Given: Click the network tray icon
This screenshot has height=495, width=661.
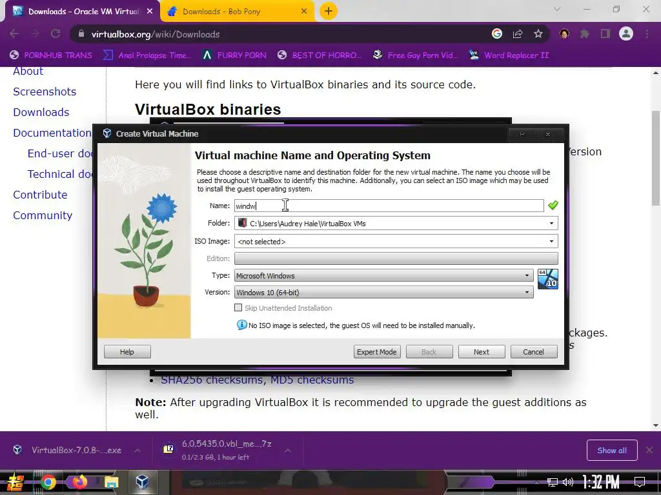Looking at the screenshot, I should click(552, 482).
